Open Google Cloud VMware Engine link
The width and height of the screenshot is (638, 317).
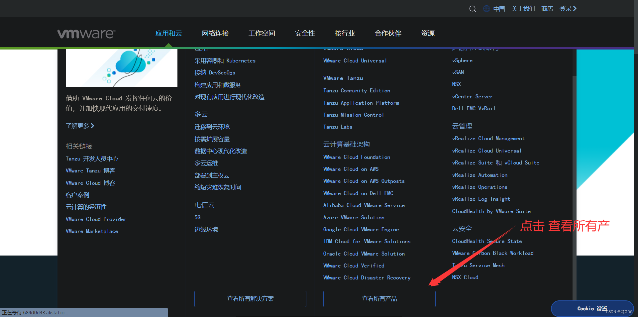361,230
